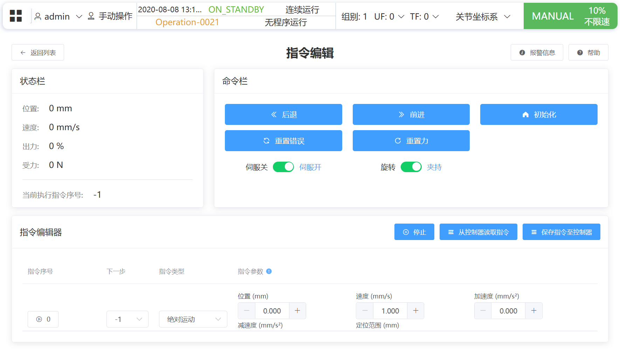The width and height of the screenshot is (620, 359).
Task: Open the 绝对运动 instruction type dropdown
Action: tap(193, 319)
